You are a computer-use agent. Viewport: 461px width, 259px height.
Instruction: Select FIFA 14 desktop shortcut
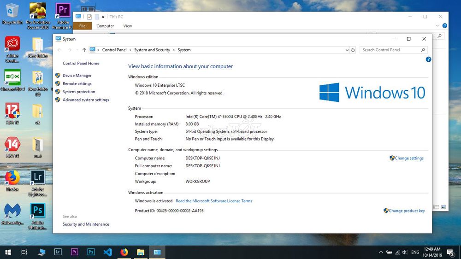click(x=12, y=147)
